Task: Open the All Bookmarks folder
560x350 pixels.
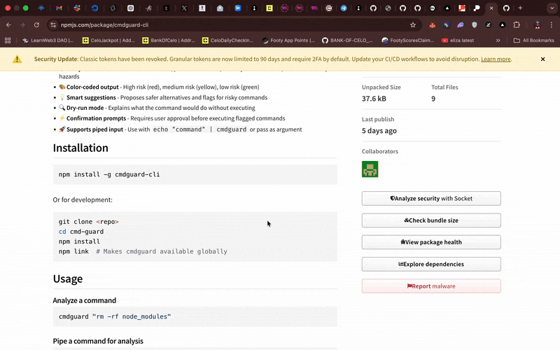Action: pos(533,41)
